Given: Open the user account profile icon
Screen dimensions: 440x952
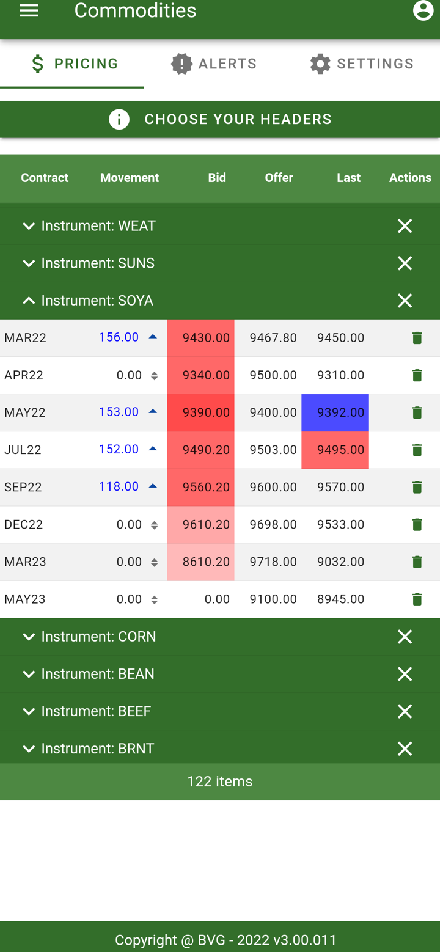Looking at the screenshot, I should click(x=423, y=11).
